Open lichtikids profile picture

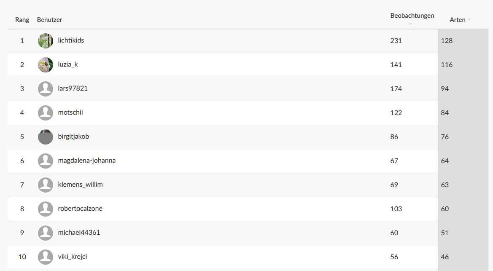click(46, 41)
